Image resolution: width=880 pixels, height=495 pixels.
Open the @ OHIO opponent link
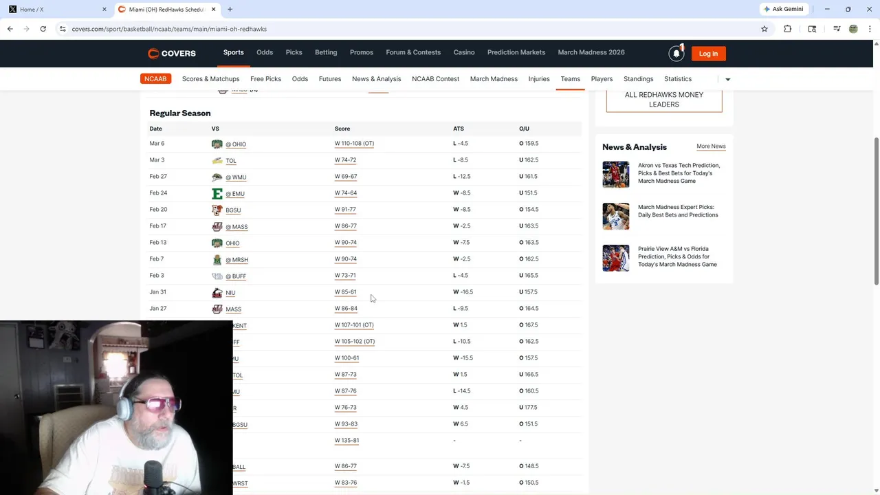tap(236, 144)
